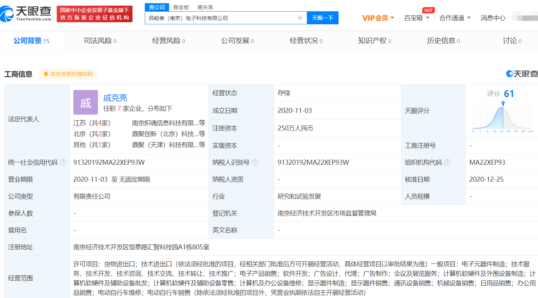The height and width of the screenshot is (298, 538).
Task: Click the 登记机关 value 南京经济技术开发区市场监督管理局
Action: point(327,213)
